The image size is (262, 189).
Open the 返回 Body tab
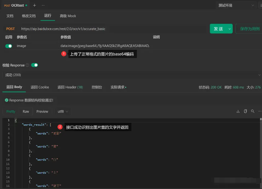(14, 87)
